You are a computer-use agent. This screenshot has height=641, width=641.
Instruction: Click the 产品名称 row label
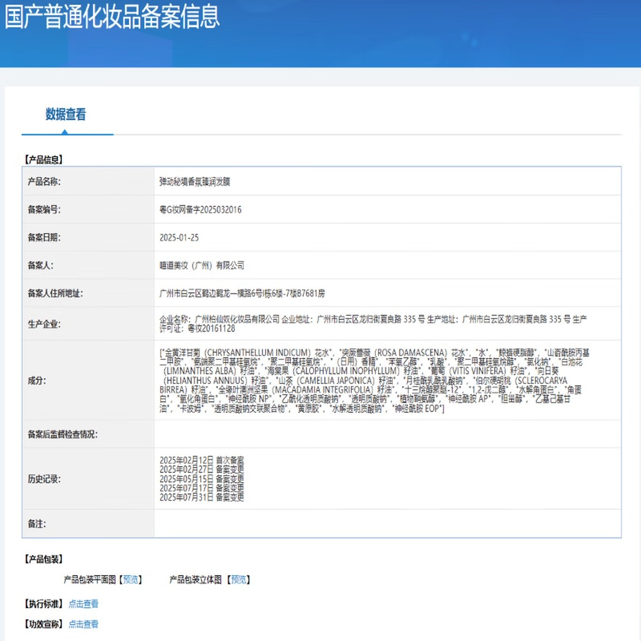coord(44,182)
